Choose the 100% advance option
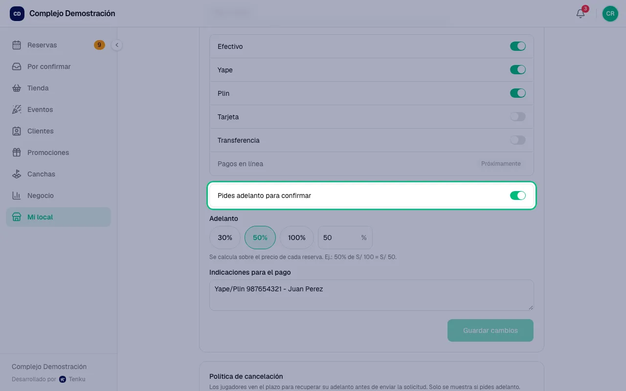 pyautogui.click(x=297, y=238)
